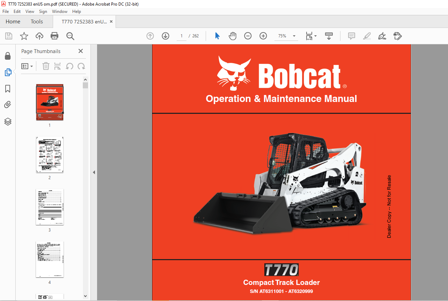Click the 262 total pages text
This screenshot has width=448, height=301.
196,36
